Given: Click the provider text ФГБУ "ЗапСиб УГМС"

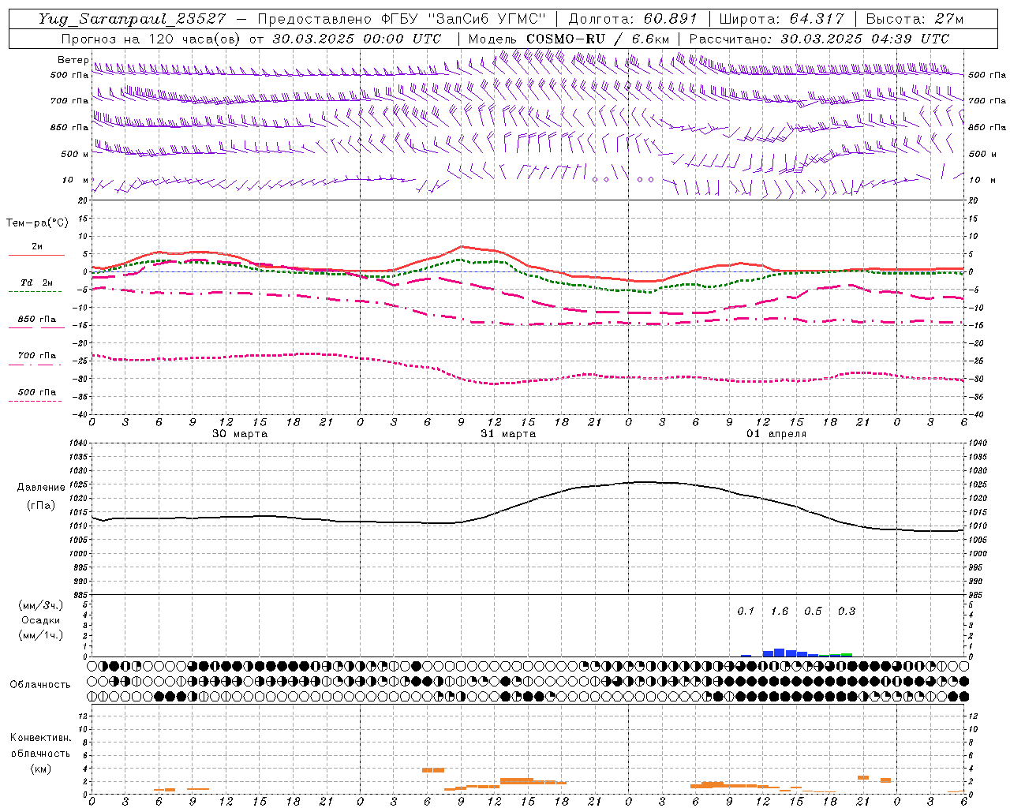Looking at the screenshot, I should click(465, 19).
